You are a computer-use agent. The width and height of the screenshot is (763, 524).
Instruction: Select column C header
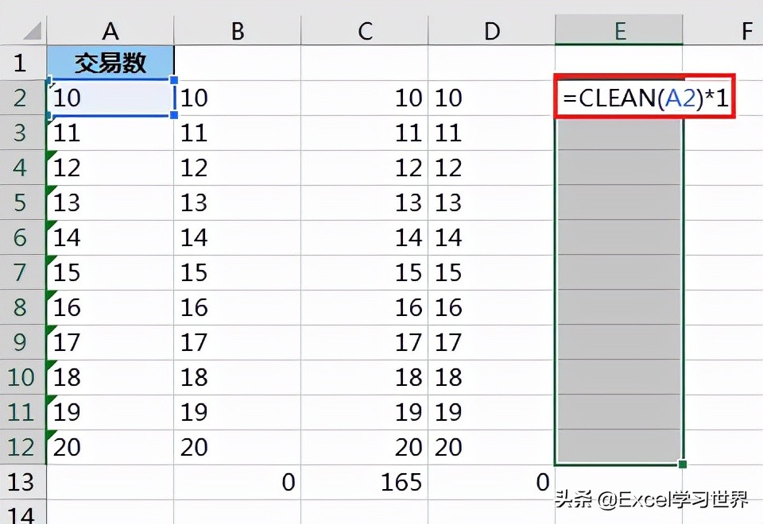pyautogui.click(x=365, y=31)
